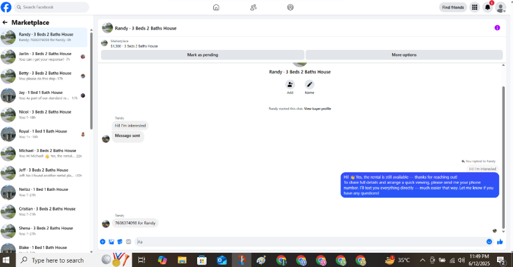This screenshot has height=267, width=513.
Task: Open Blake - 1 Bed 1 Bath House chat
Action: pos(44,248)
